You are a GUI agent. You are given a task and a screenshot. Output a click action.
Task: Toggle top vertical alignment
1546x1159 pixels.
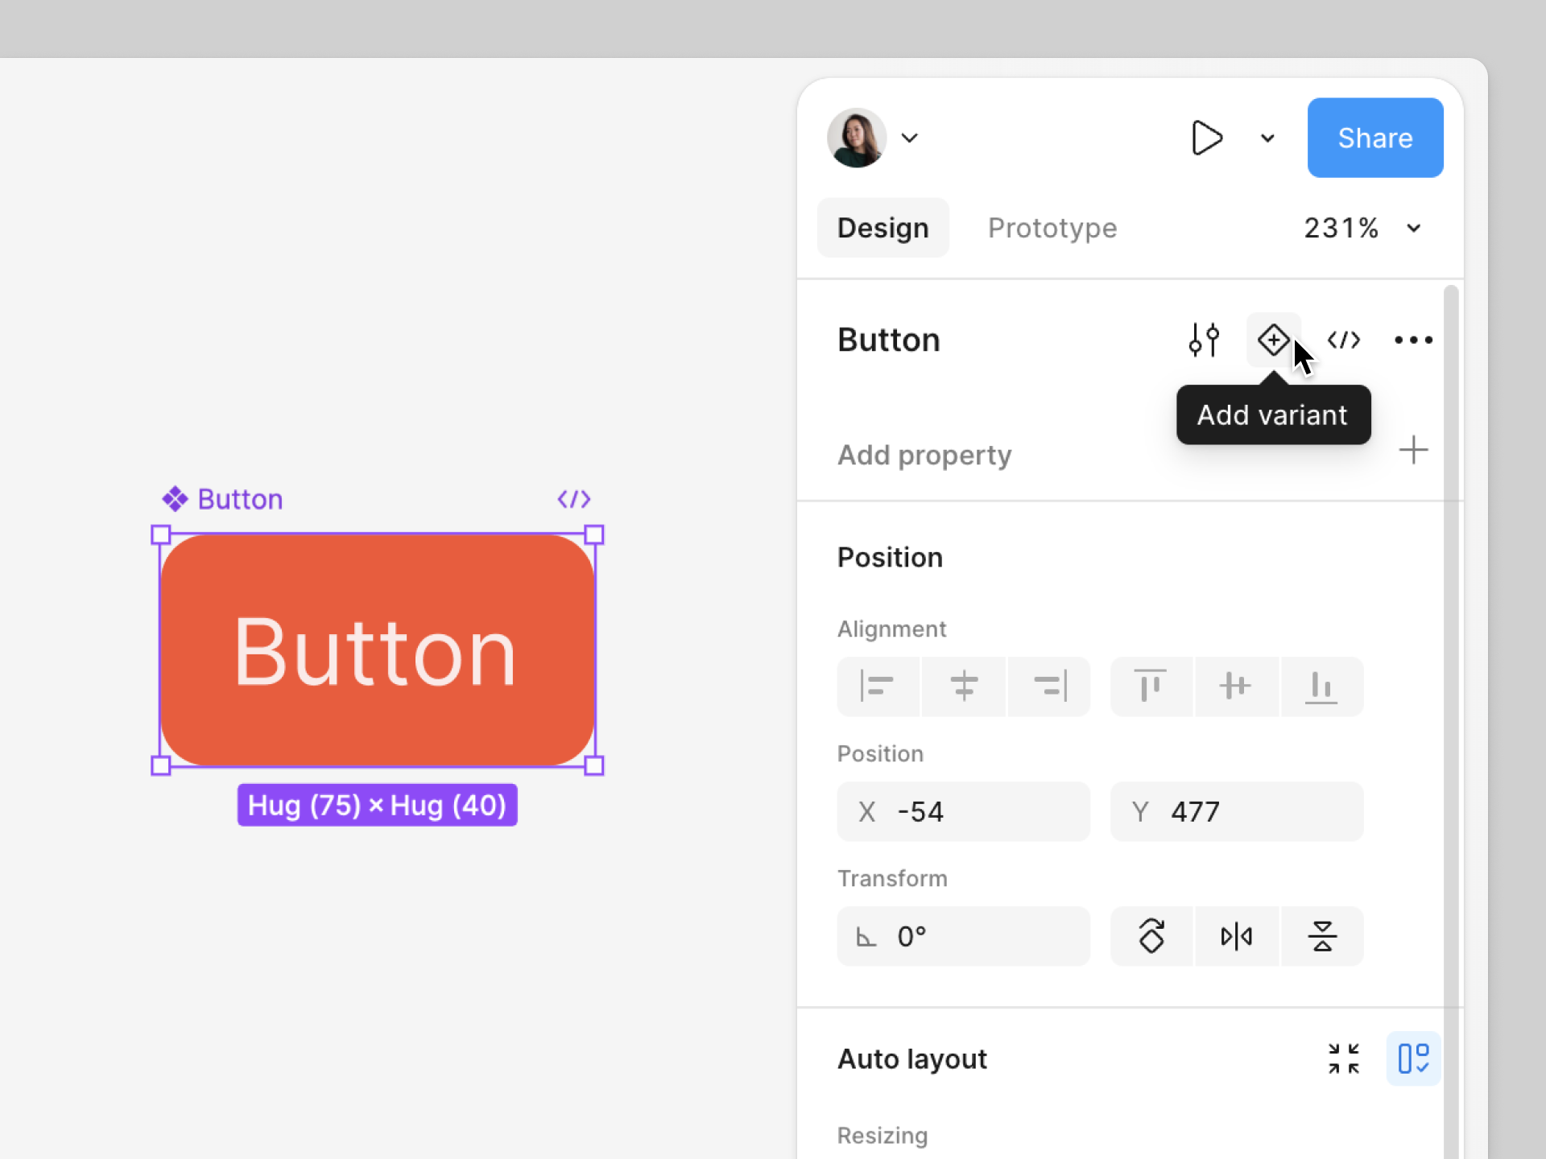click(x=1151, y=687)
